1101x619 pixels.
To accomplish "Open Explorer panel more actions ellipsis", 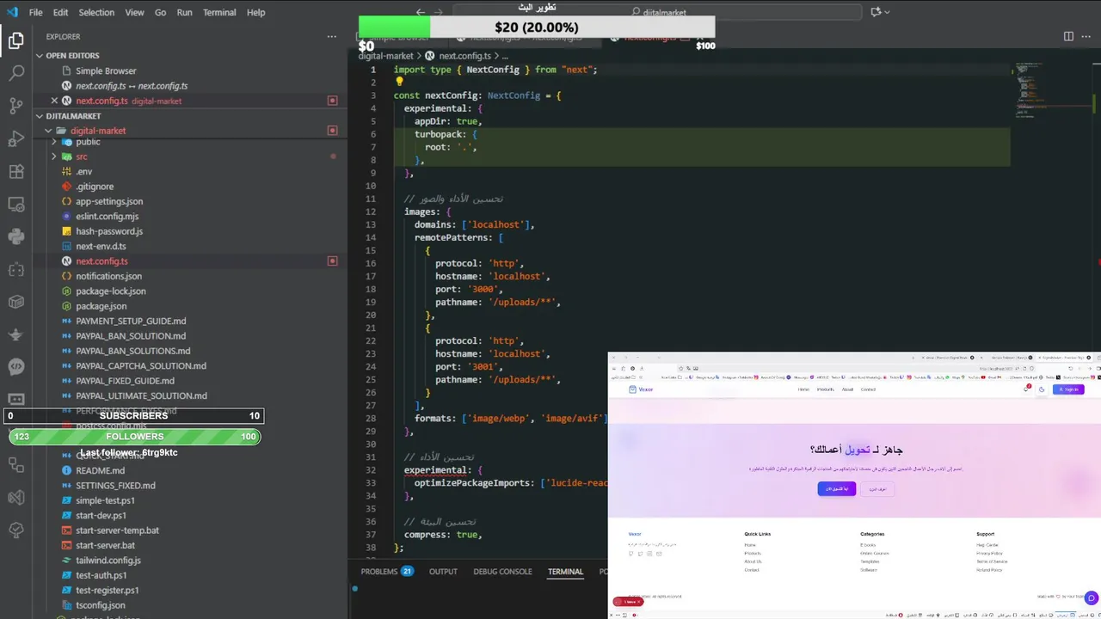I will 332,36.
